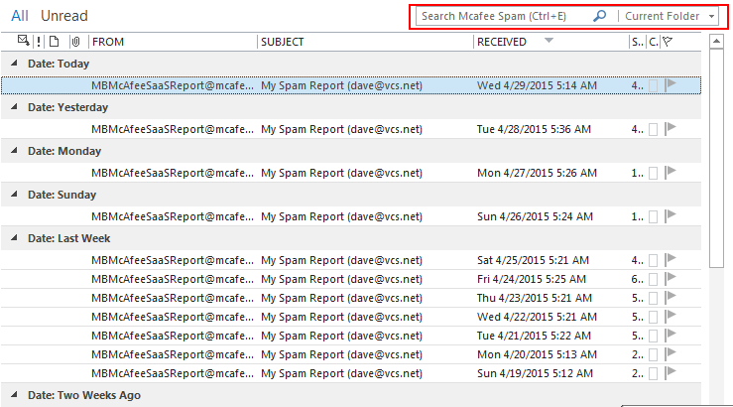Flag the Mon 4/27/2015 5:26 AM message
The height and width of the screenshot is (407, 733).
pos(671,172)
